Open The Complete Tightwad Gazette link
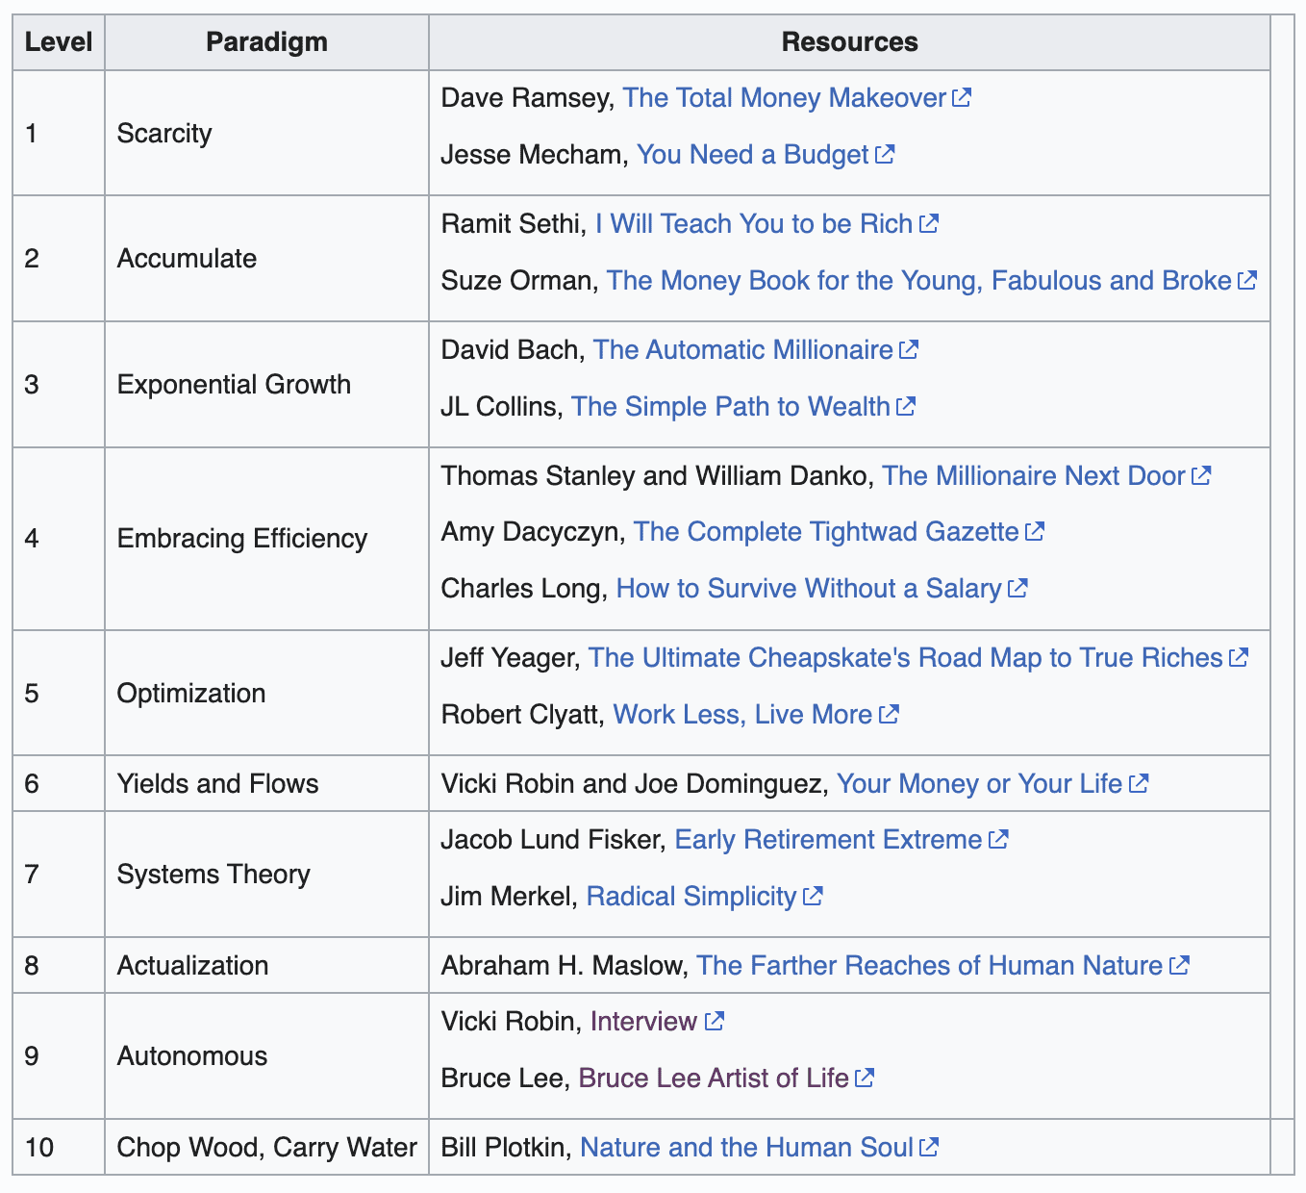Image resolution: width=1306 pixels, height=1193 pixels. (825, 531)
